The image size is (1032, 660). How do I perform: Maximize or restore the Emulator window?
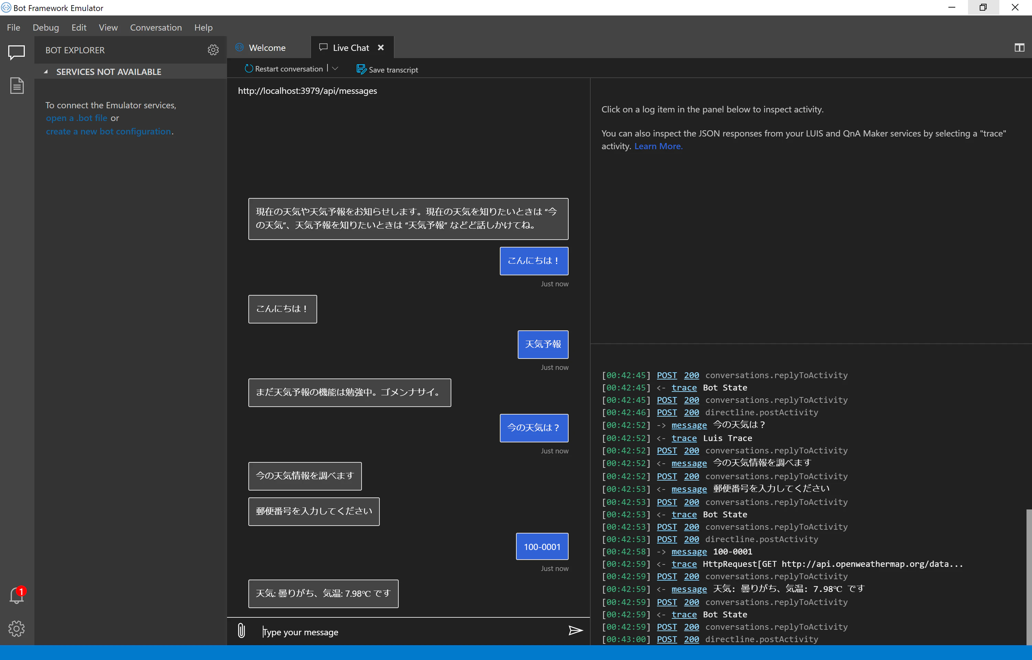point(983,7)
